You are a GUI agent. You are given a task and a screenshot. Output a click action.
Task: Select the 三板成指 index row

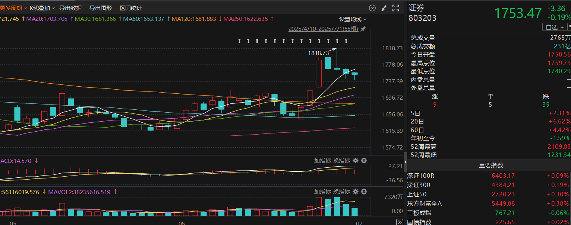489,213
